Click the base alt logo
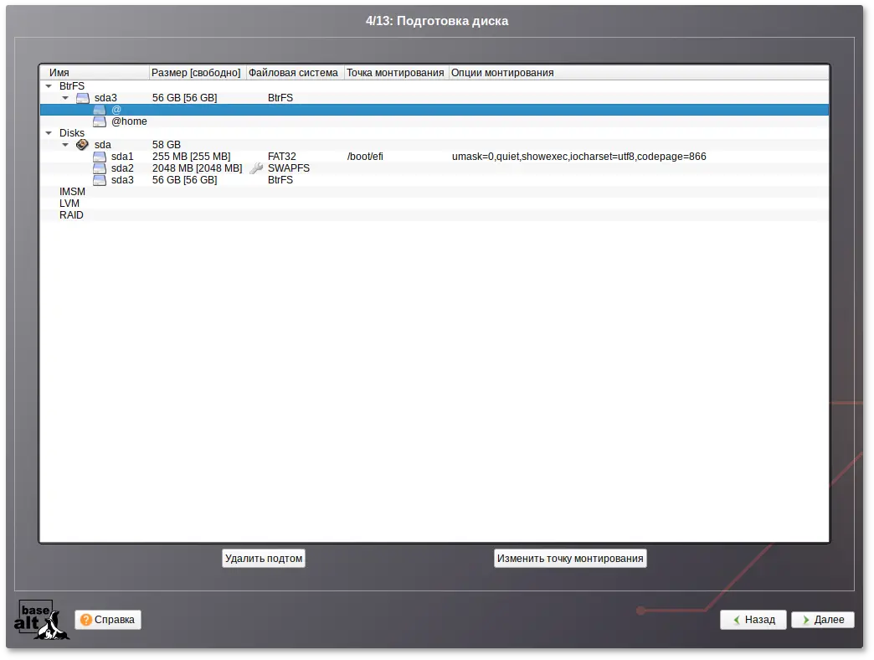Viewport: 874px width, 660px height. point(41,620)
